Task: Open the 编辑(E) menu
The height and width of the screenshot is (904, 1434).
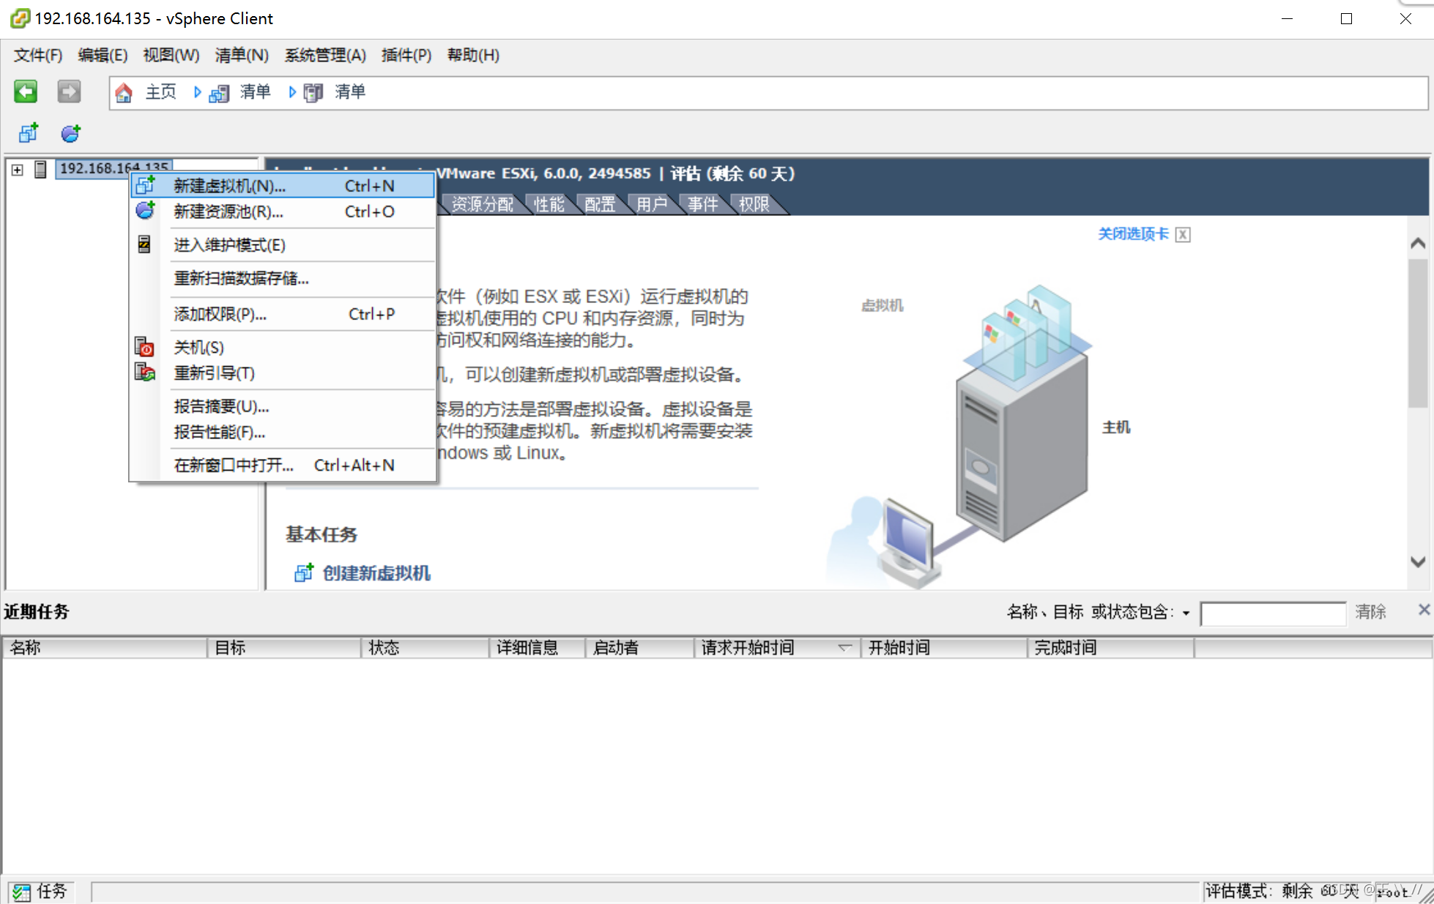Action: (103, 56)
